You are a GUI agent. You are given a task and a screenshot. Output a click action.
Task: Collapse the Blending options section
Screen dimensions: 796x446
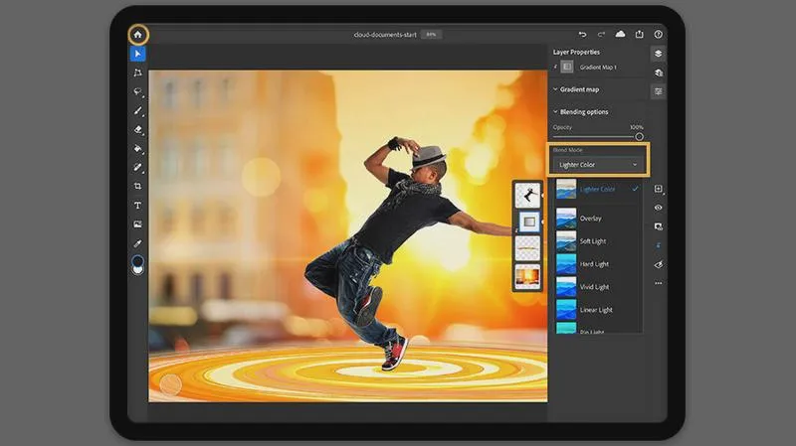pyautogui.click(x=580, y=112)
